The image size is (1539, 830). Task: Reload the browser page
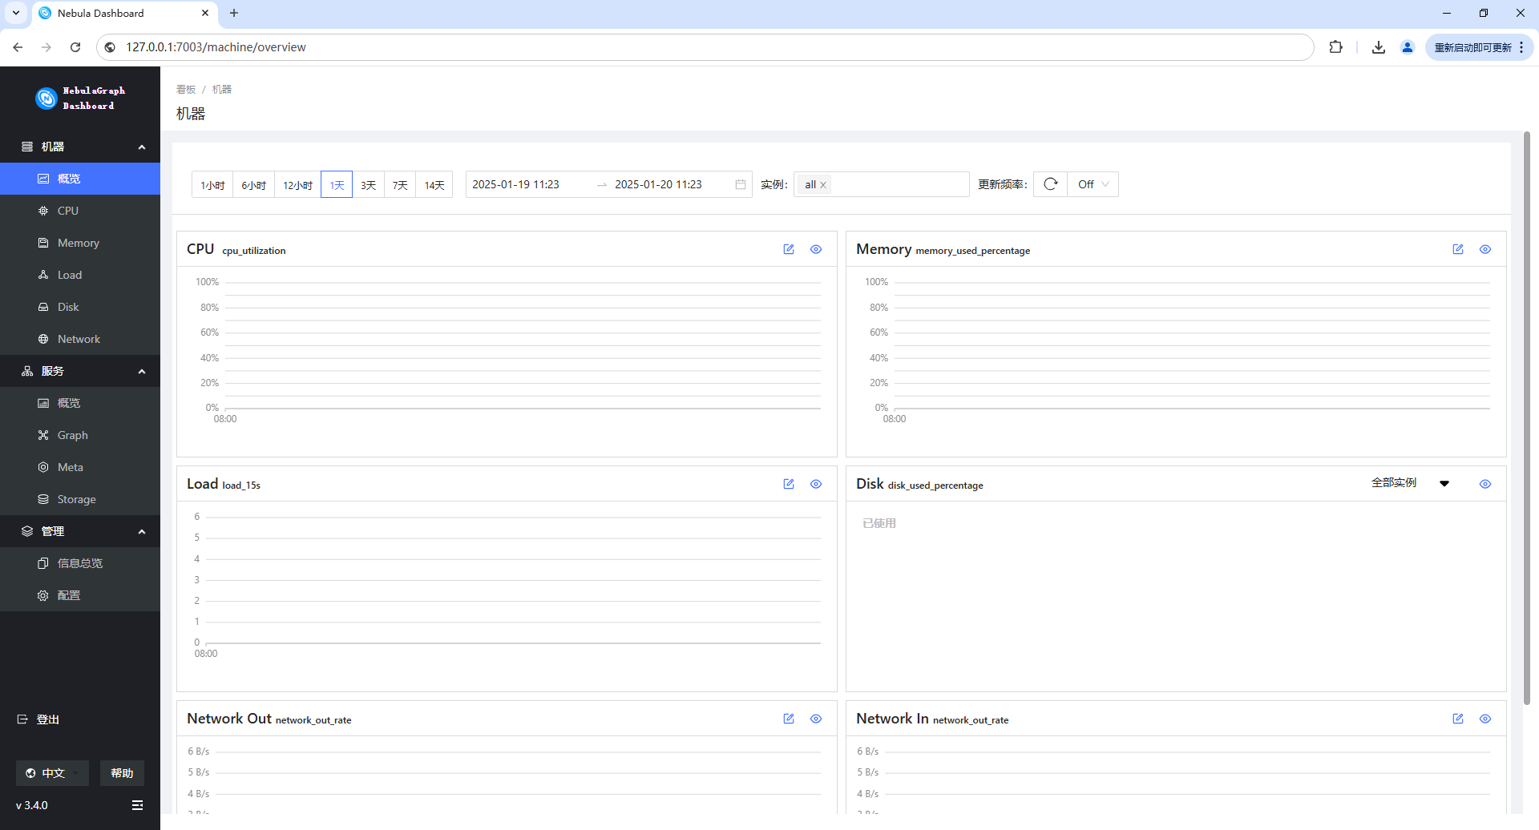click(75, 47)
